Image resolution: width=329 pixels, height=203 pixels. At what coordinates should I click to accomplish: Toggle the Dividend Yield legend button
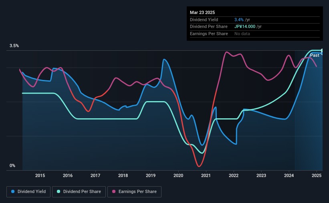[x=28, y=192]
